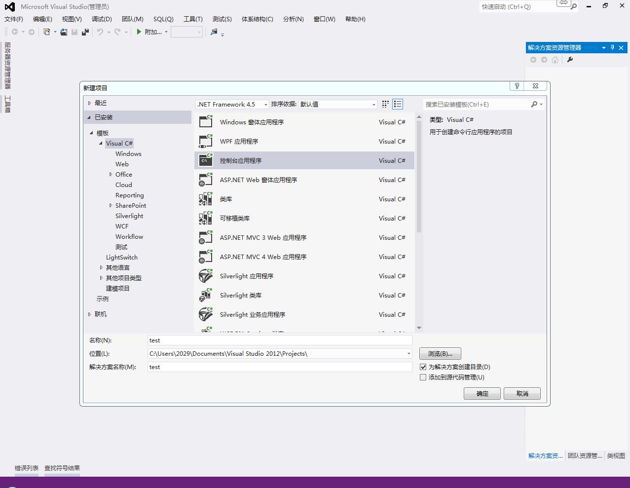Pin the Solution Explorer panel
This screenshot has height=488, width=630.
612,47
